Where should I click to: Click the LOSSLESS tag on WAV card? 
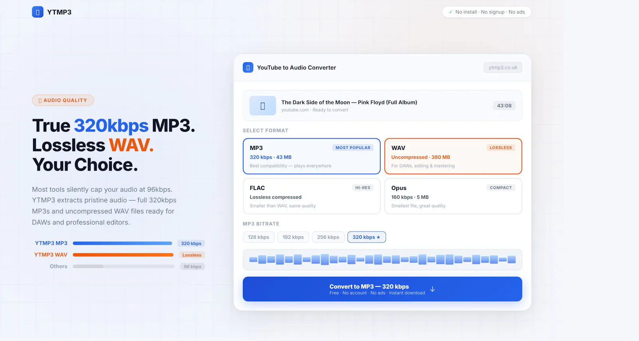point(501,148)
